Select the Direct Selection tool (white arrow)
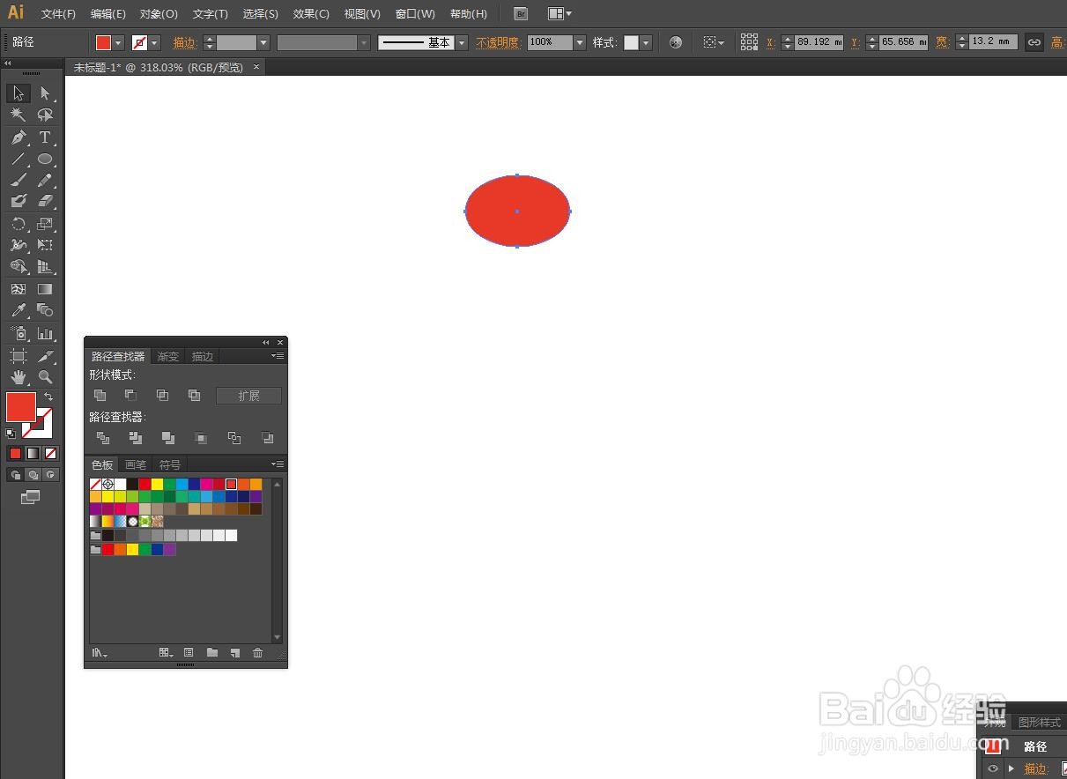Image resolution: width=1067 pixels, height=779 pixels. point(45,93)
